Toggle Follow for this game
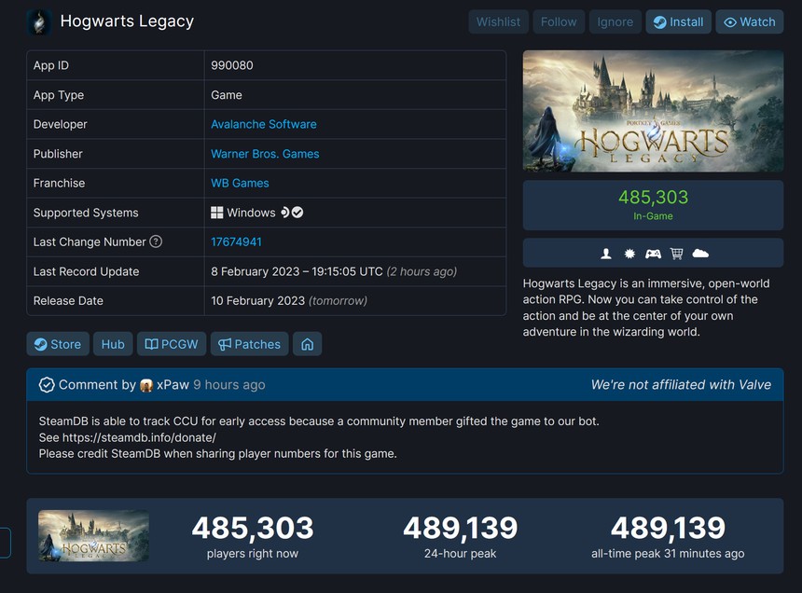Viewport: 802px width, 593px height. coord(559,22)
